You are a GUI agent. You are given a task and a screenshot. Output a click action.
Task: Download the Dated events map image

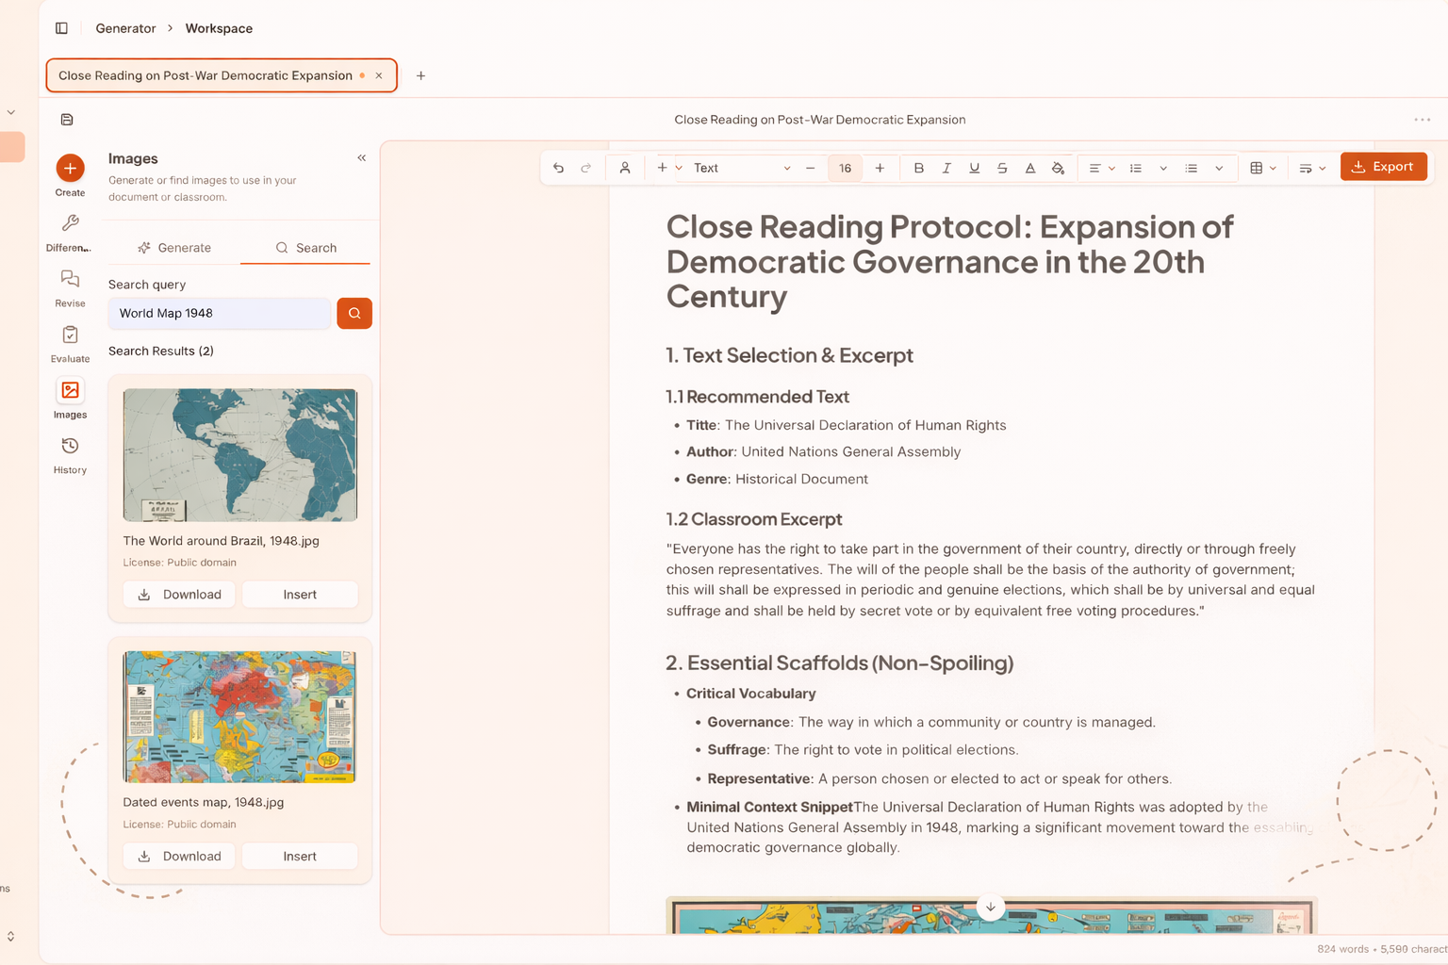[x=179, y=857]
